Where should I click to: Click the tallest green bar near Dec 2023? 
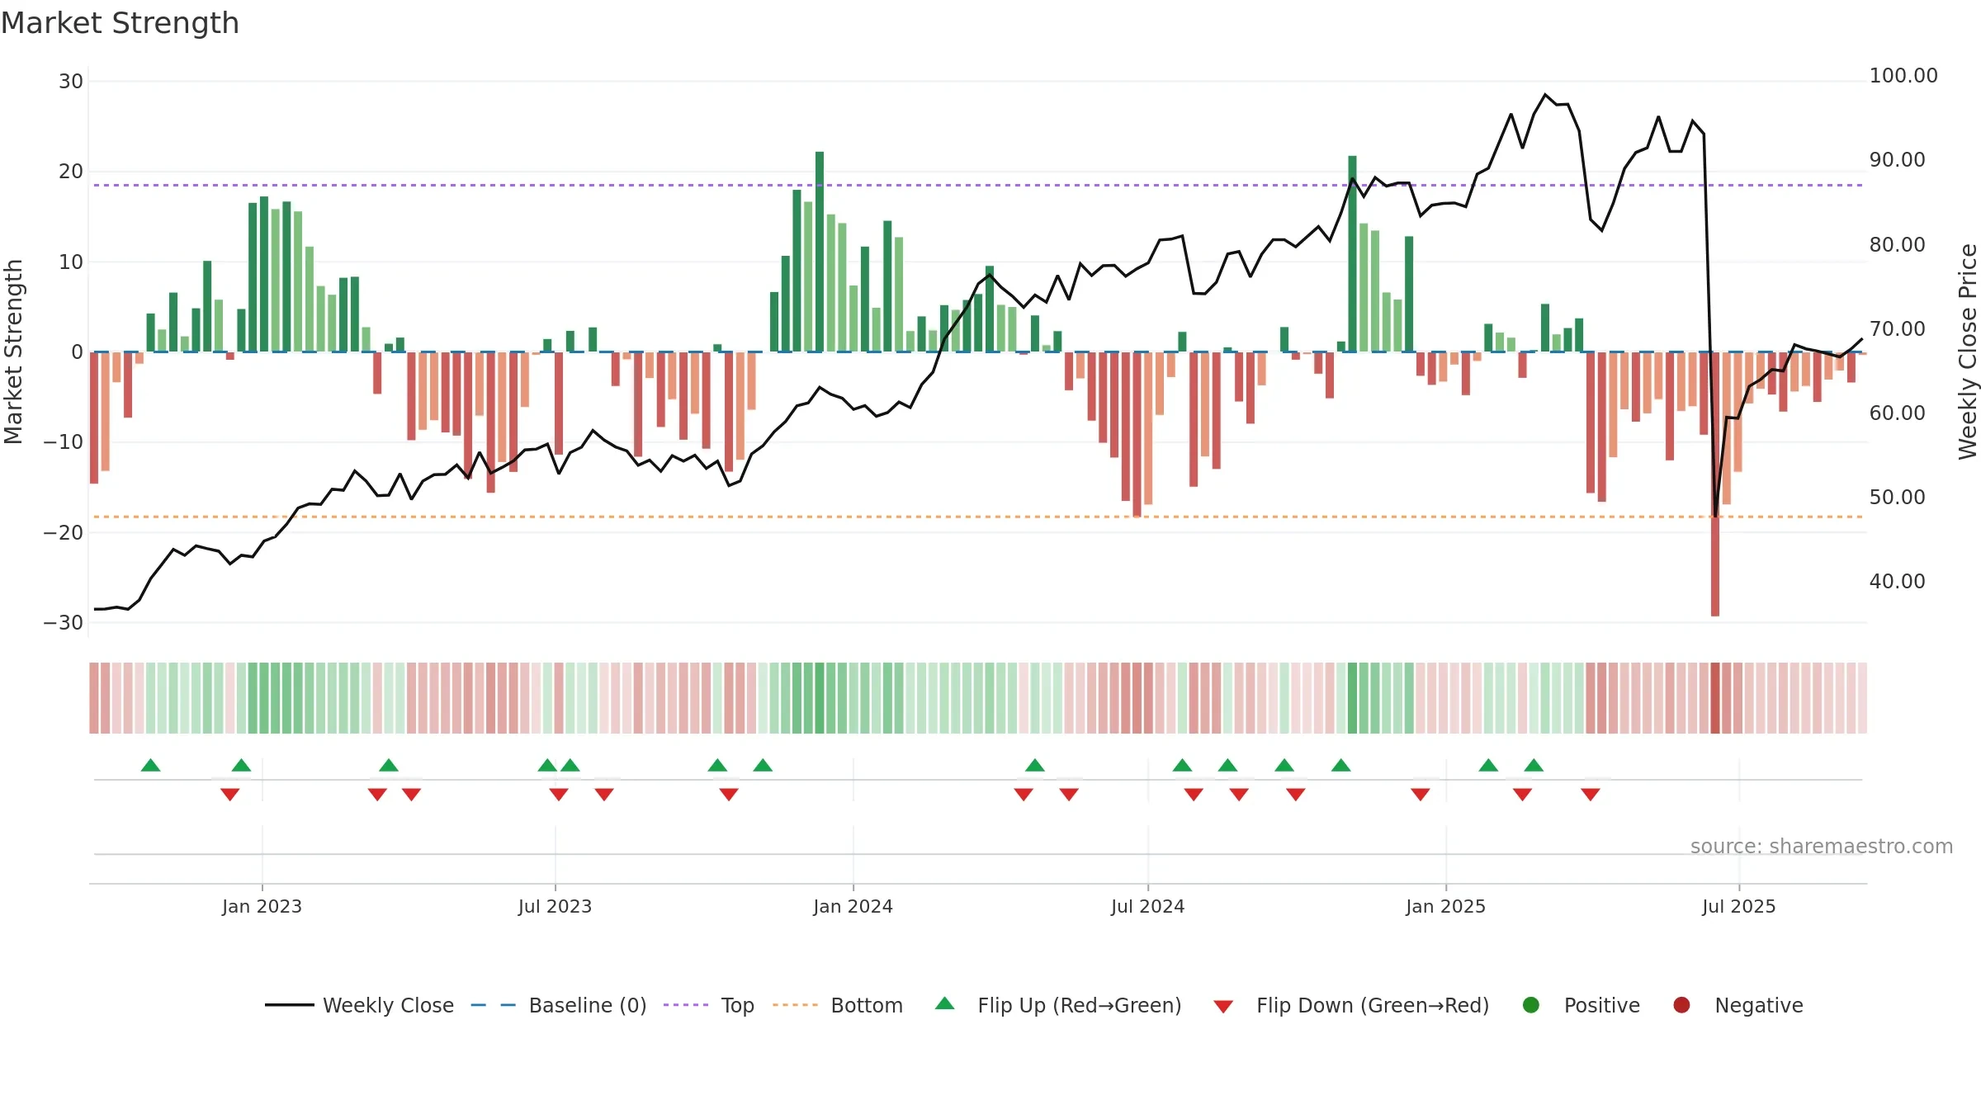[820, 252]
